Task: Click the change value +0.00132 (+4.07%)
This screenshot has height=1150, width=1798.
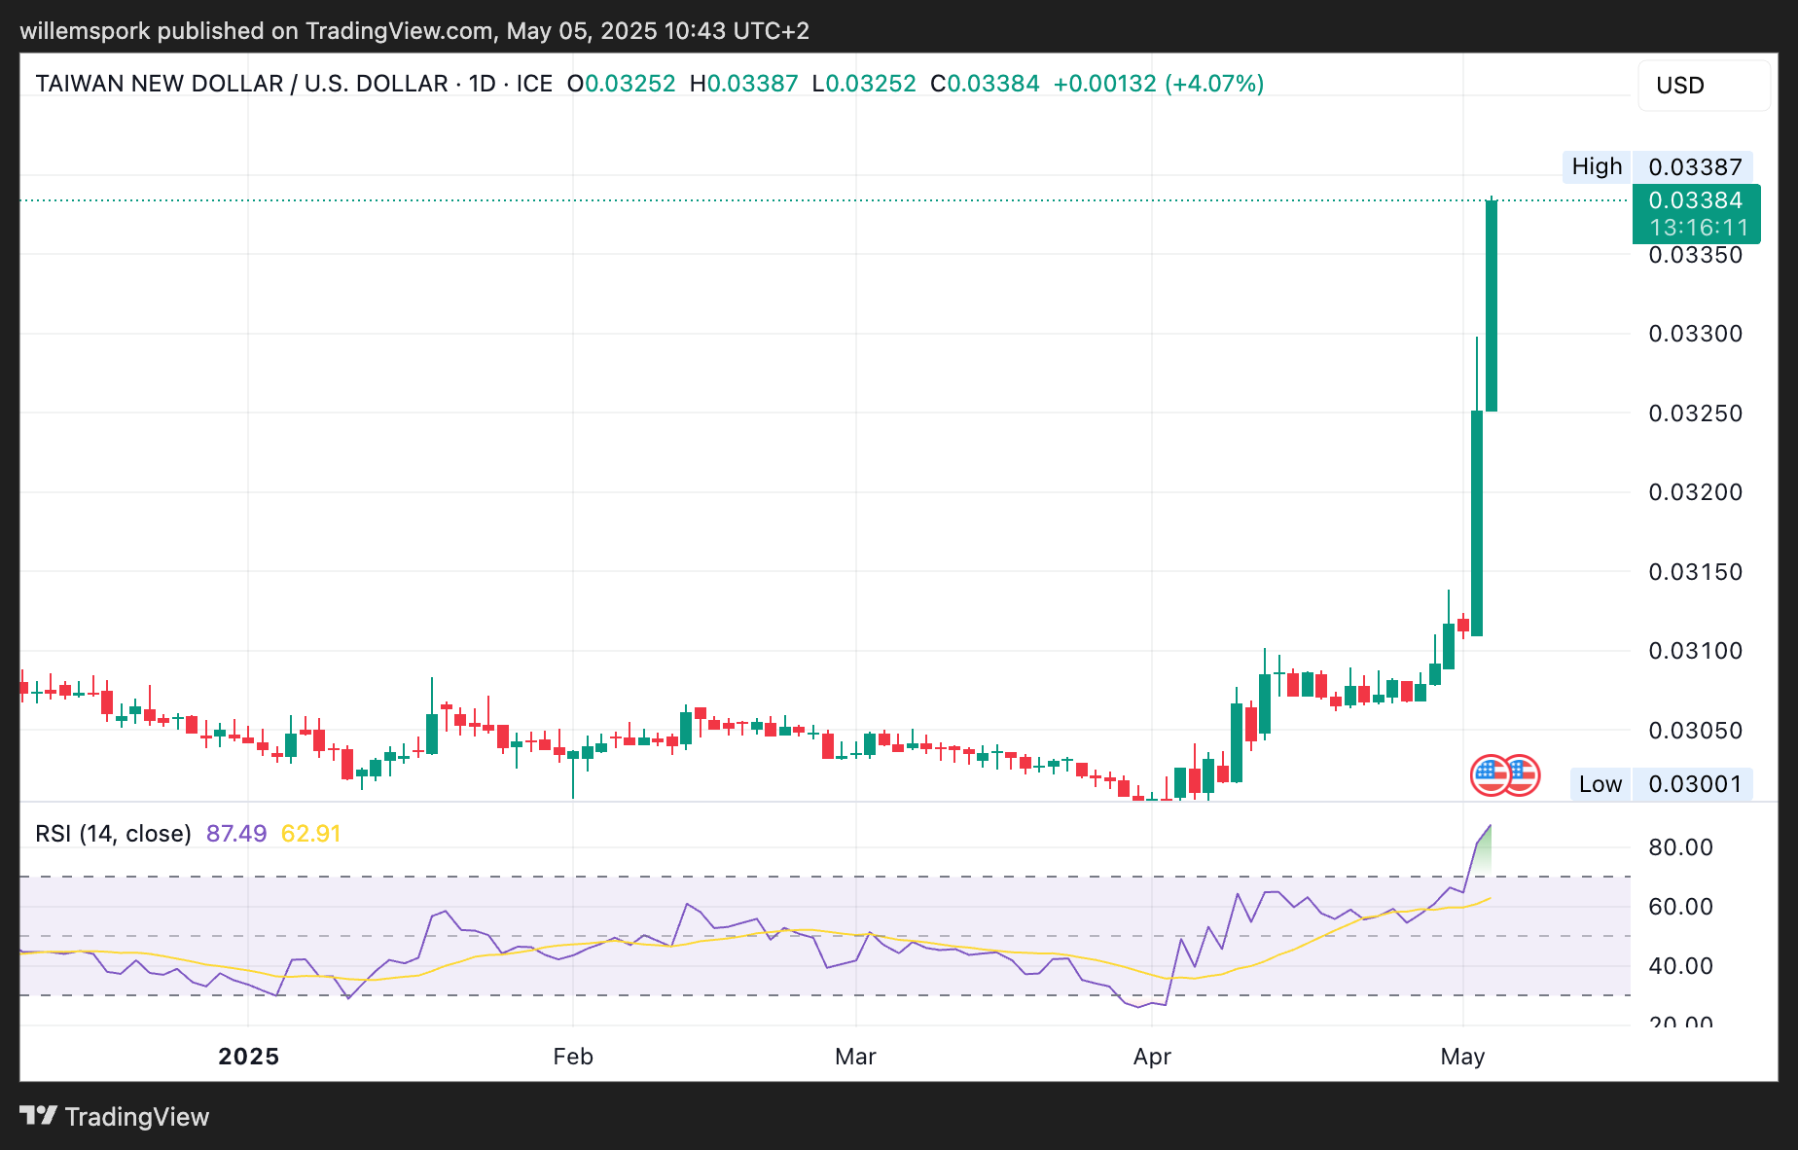Action: click(x=1158, y=84)
